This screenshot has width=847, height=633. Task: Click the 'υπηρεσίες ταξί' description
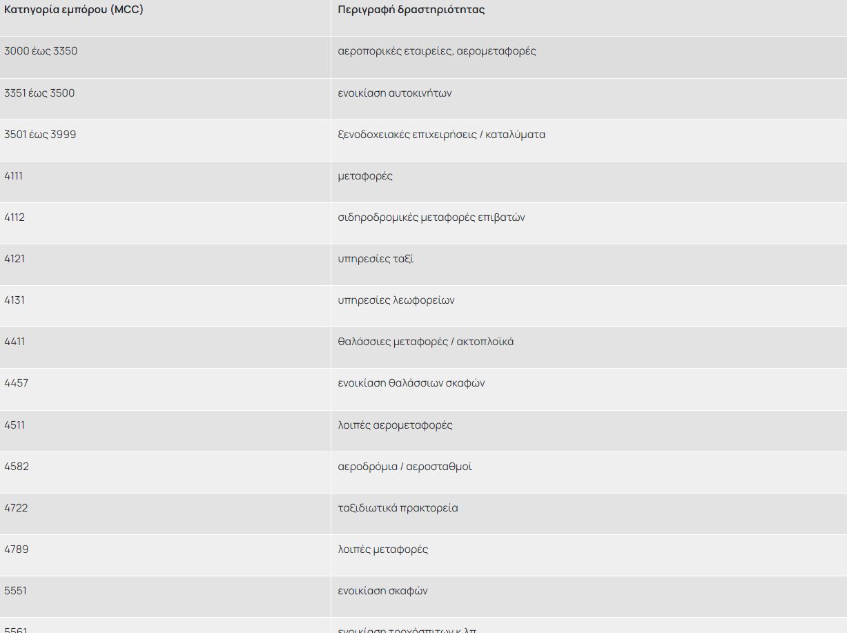(376, 259)
